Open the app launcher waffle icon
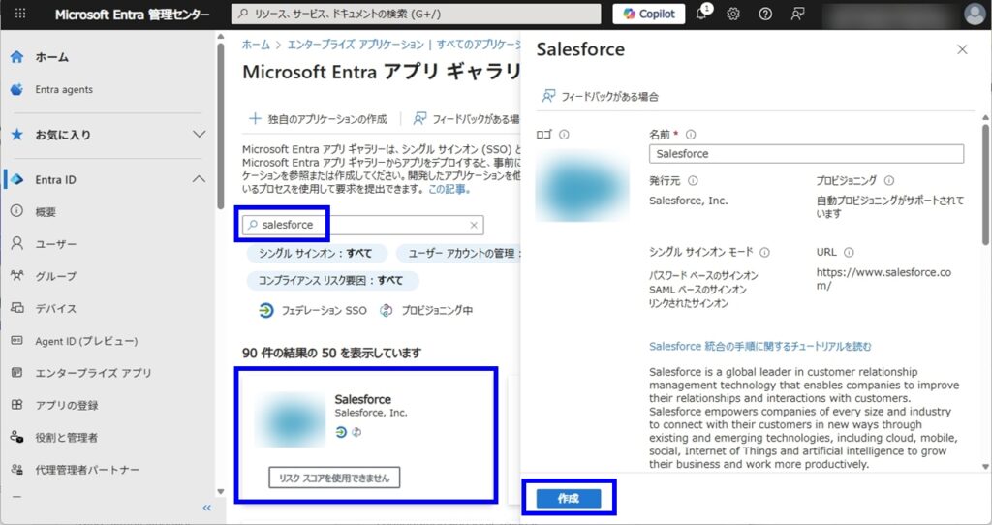992x525 pixels. pos(20,15)
